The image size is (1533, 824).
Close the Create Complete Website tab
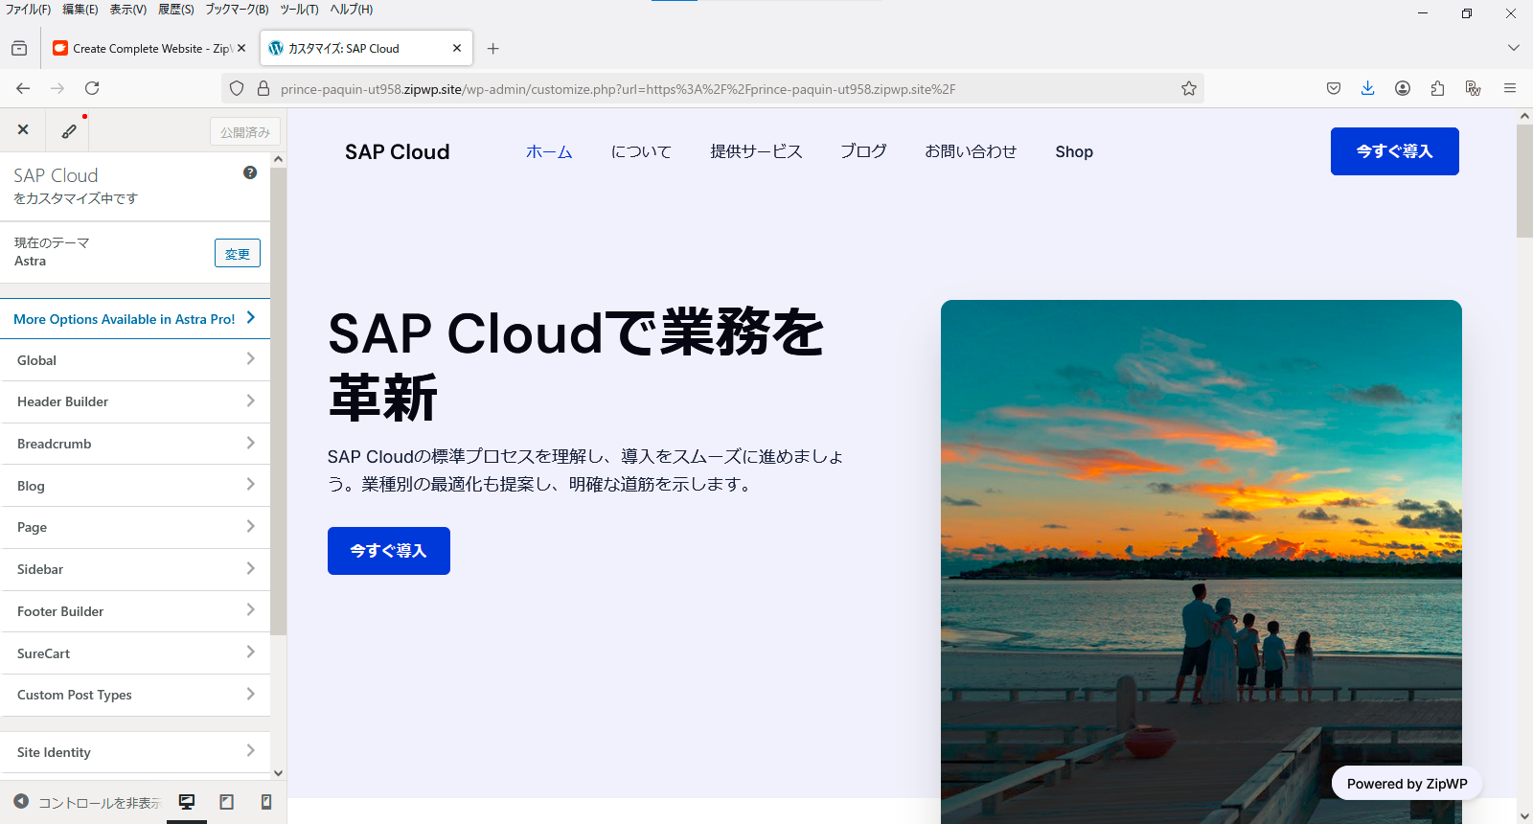(x=241, y=48)
